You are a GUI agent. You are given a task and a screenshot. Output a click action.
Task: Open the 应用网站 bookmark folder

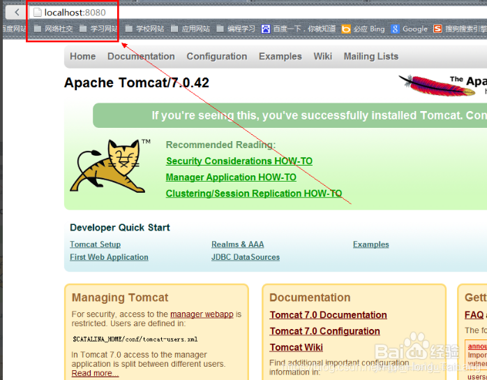(190, 29)
